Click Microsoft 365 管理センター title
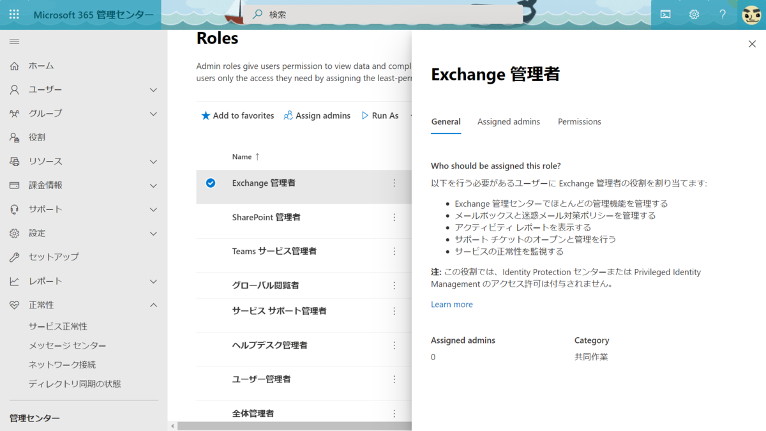This screenshot has width=766, height=431. point(94,15)
